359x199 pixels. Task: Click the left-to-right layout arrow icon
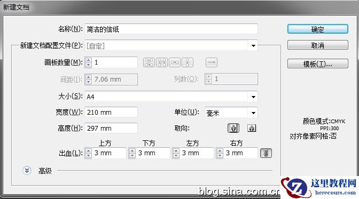[x=212, y=62]
